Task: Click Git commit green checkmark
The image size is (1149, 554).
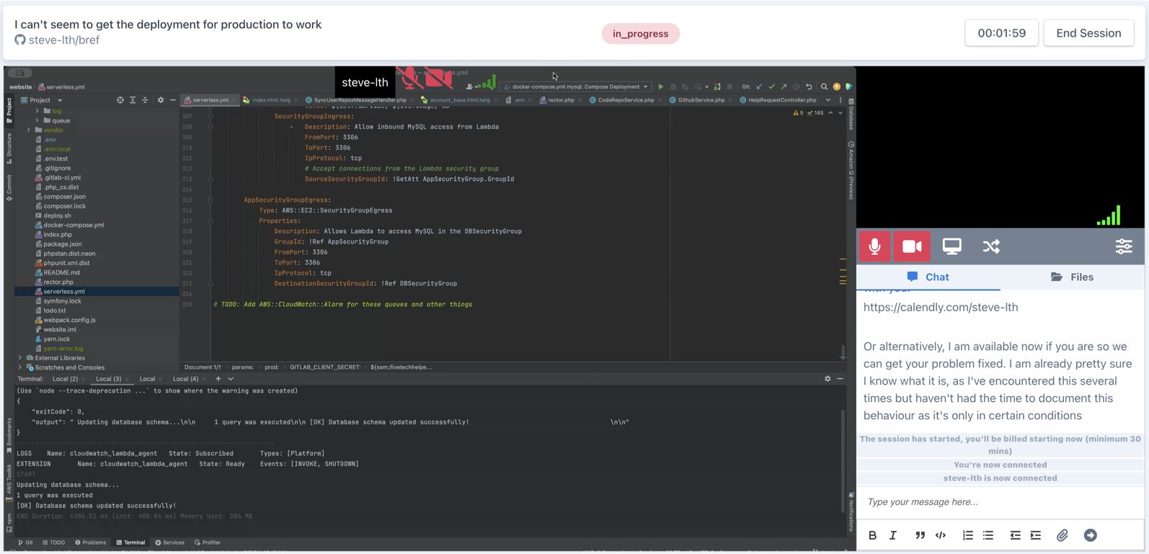Action: pos(771,86)
